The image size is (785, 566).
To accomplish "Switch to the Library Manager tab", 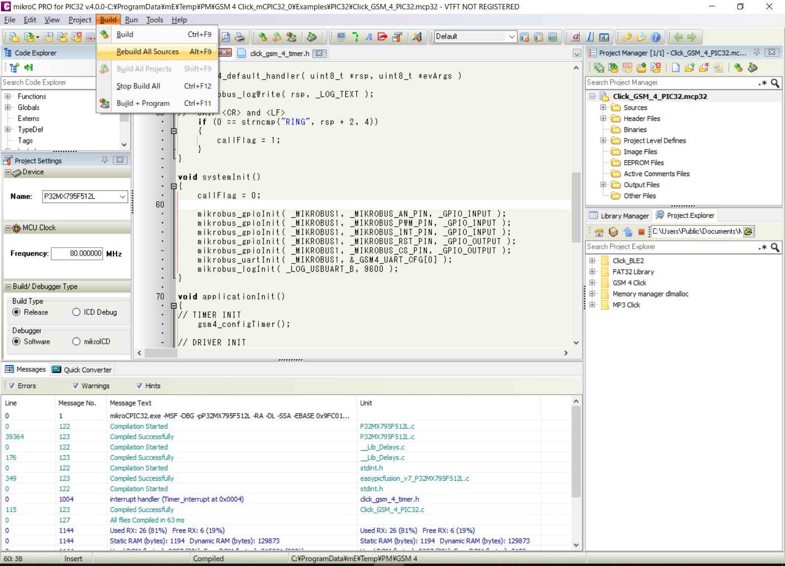I will coord(619,216).
